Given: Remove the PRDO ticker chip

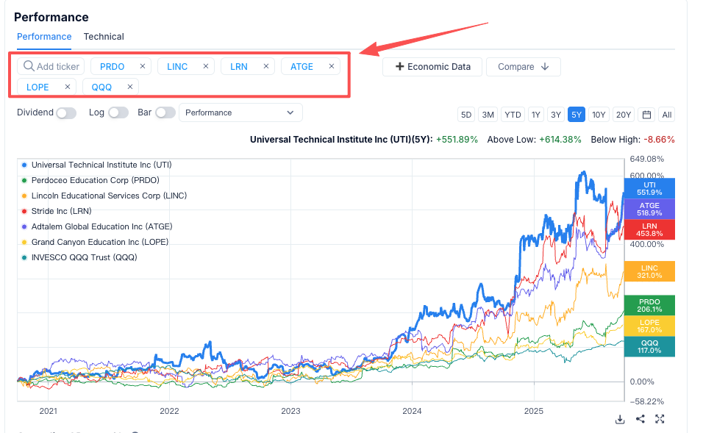Looking at the screenshot, I should [143, 66].
